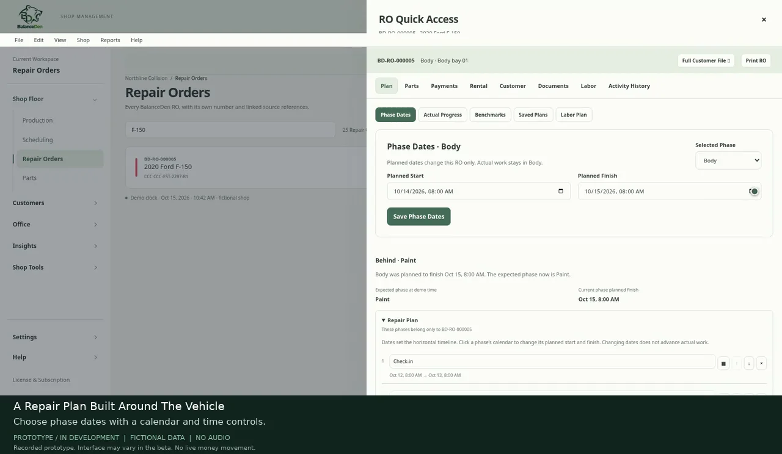The image size is (782, 454).
Task: Expand the Customers sidebar section
Action: coord(95,203)
